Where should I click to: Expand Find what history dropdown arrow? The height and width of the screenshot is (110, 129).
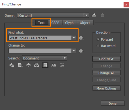[x=74, y=38]
